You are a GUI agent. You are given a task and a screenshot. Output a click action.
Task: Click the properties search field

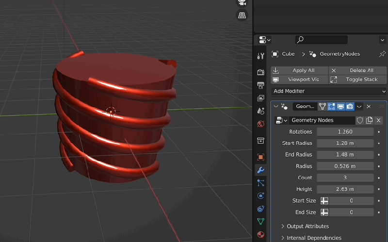(x=321, y=40)
